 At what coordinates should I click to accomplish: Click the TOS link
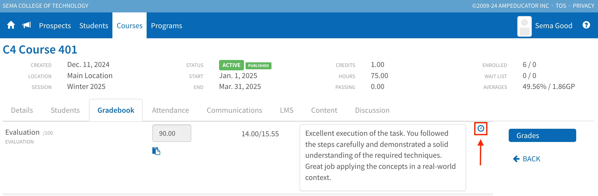coord(561,6)
